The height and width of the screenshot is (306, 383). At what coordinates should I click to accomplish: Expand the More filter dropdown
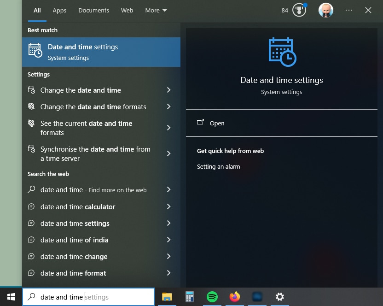[x=156, y=10]
